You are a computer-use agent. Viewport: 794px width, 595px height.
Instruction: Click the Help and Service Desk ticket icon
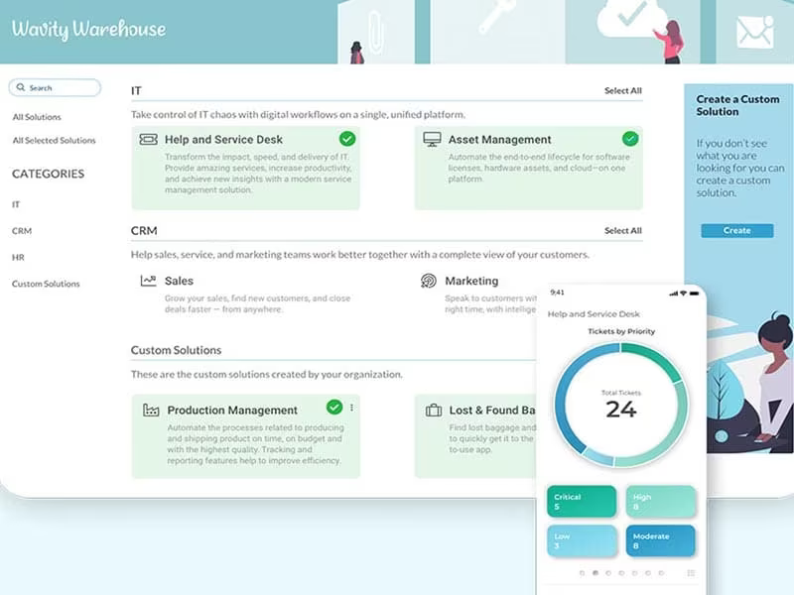[148, 139]
